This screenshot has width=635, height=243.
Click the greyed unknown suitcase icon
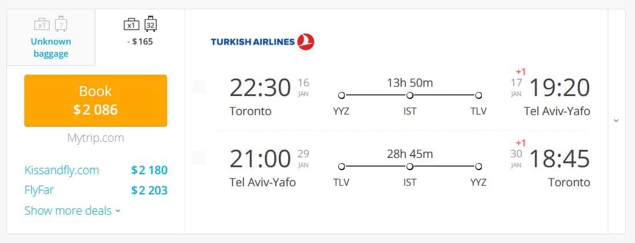61,24
